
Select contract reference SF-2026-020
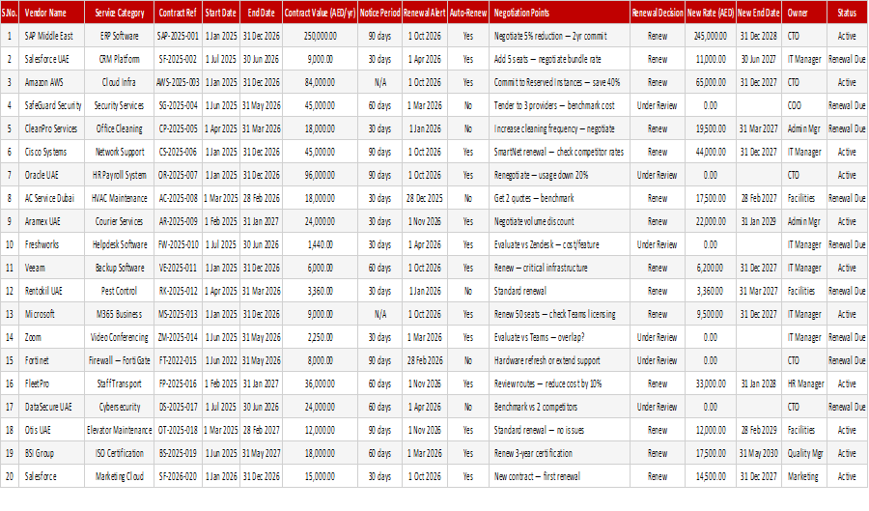[178, 476]
